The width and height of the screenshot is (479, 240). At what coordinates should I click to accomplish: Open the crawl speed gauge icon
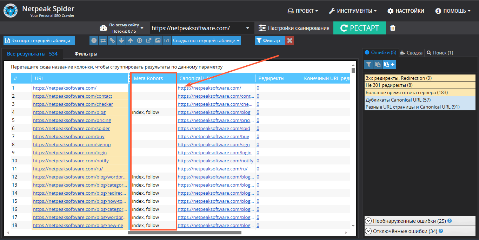[103, 28]
